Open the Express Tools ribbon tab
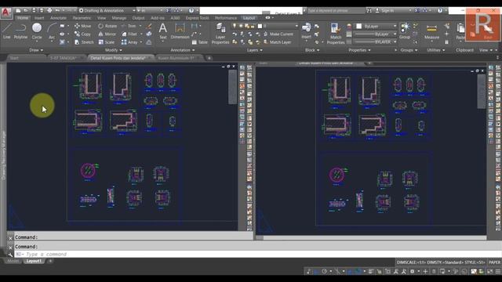This screenshot has width=502, height=282. pyautogui.click(x=197, y=18)
